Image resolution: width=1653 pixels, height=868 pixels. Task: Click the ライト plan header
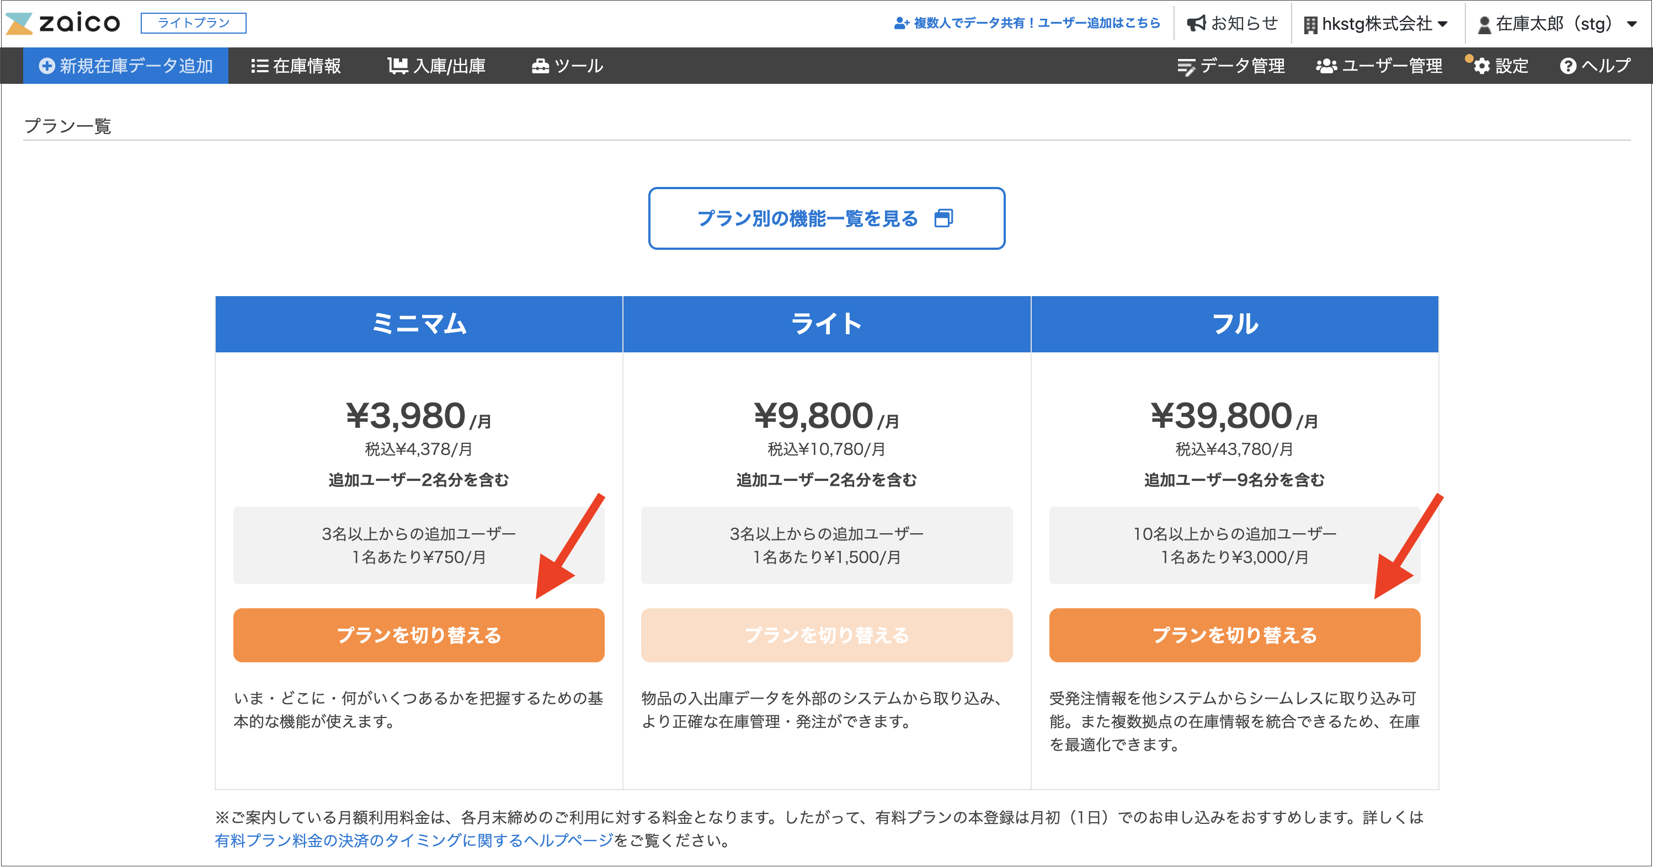826,324
